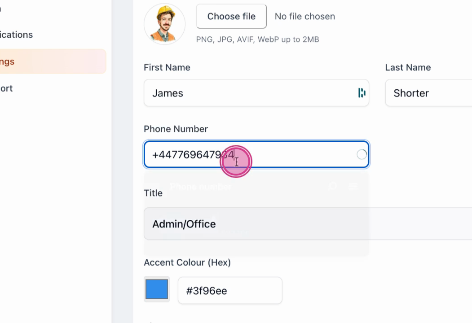The width and height of the screenshot is (472, 323).
Task: Open the Title dropdown showing Admin/Office
Action: pos(308,224)
